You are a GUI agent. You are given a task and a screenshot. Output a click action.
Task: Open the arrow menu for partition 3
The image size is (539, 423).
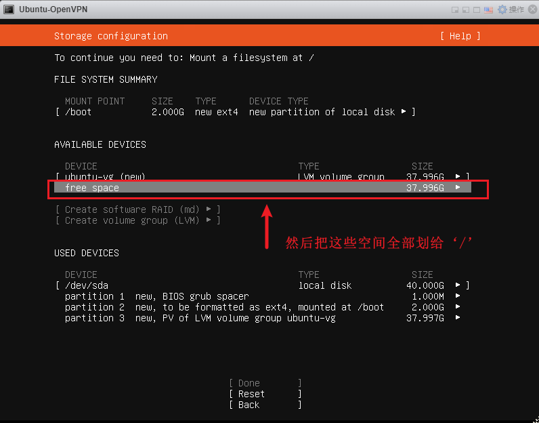pos(458,317)
